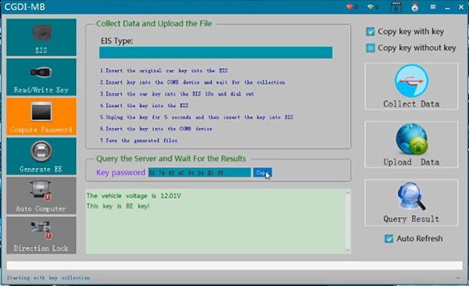Image resolution: width=469 pixels, height=286 pixels.
Task: Click step 7 save the generated files text
Action: pos(138,141)
